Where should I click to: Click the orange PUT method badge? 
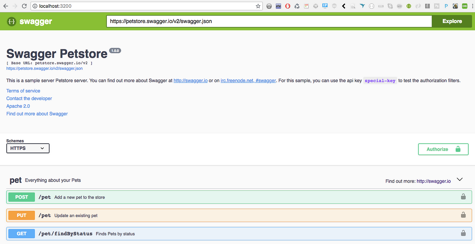click(x=22, y=215)
